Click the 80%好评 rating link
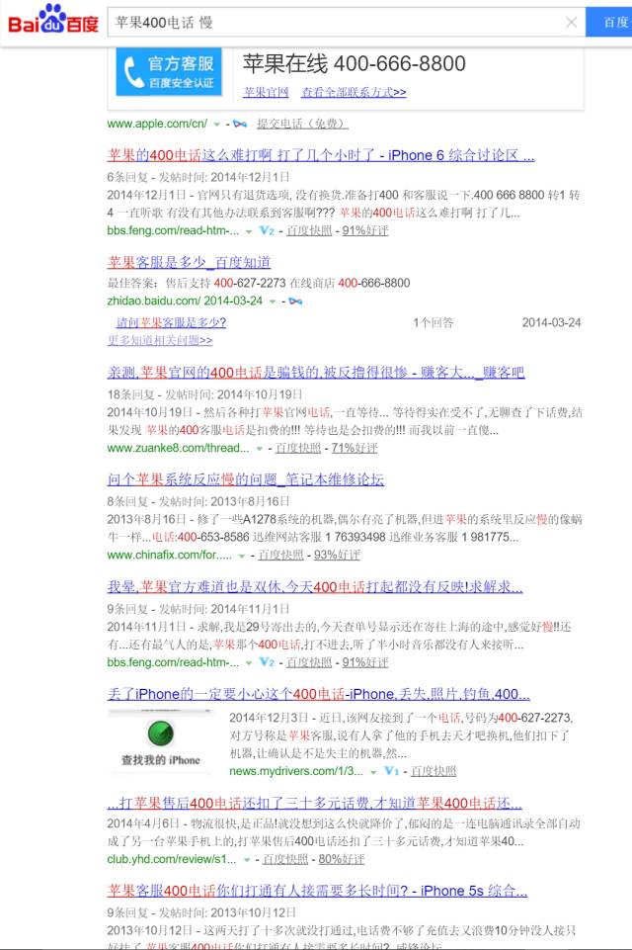Screen dimensions: 632x950 [x=342, y=858]
